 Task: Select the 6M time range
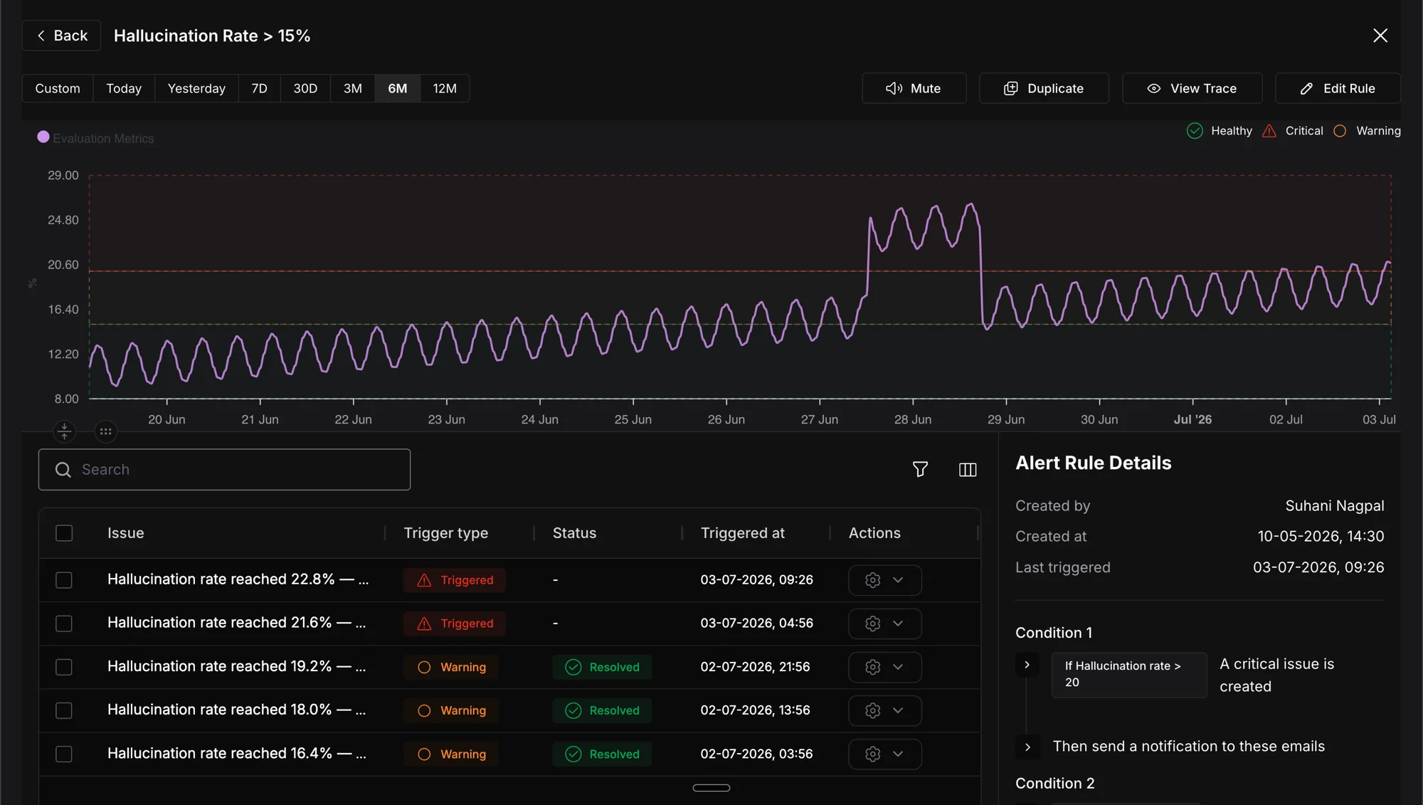click(x=398, y=88)
